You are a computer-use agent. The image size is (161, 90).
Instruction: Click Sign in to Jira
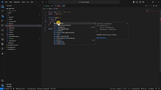click(x=20, y=89)
